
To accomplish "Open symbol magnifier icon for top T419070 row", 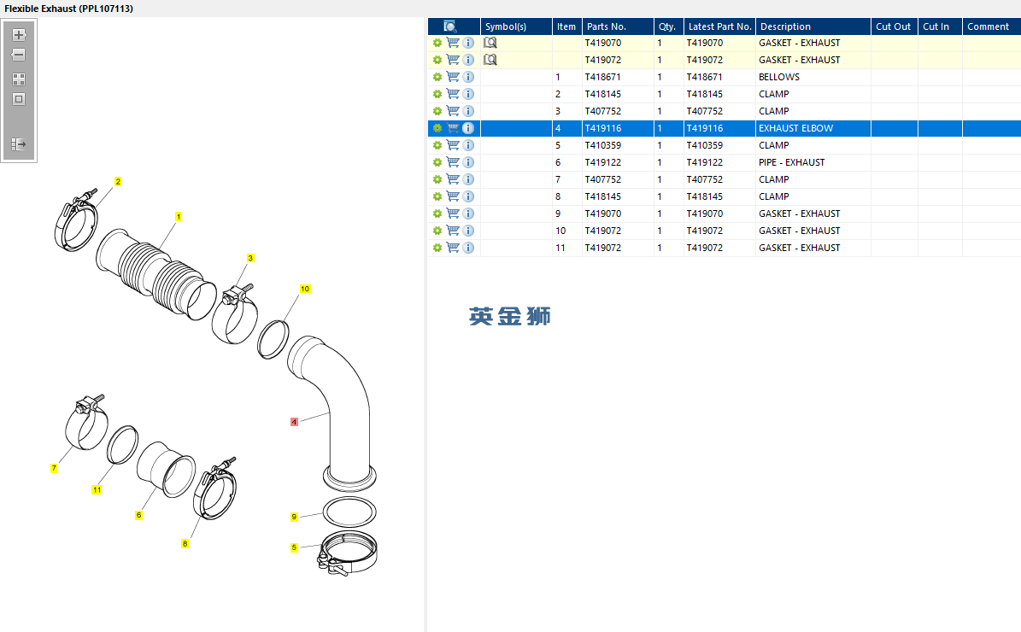I will pos(490,43).
